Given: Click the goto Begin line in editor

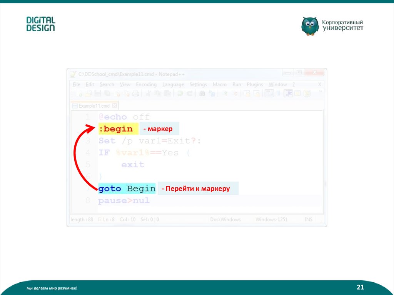Looking at the screenshot, I should 127,189.
